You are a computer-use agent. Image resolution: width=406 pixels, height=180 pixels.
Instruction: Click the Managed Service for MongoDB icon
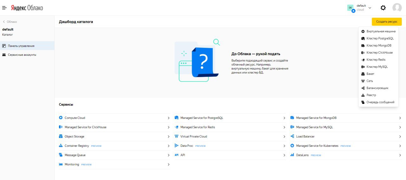point(292,118)
